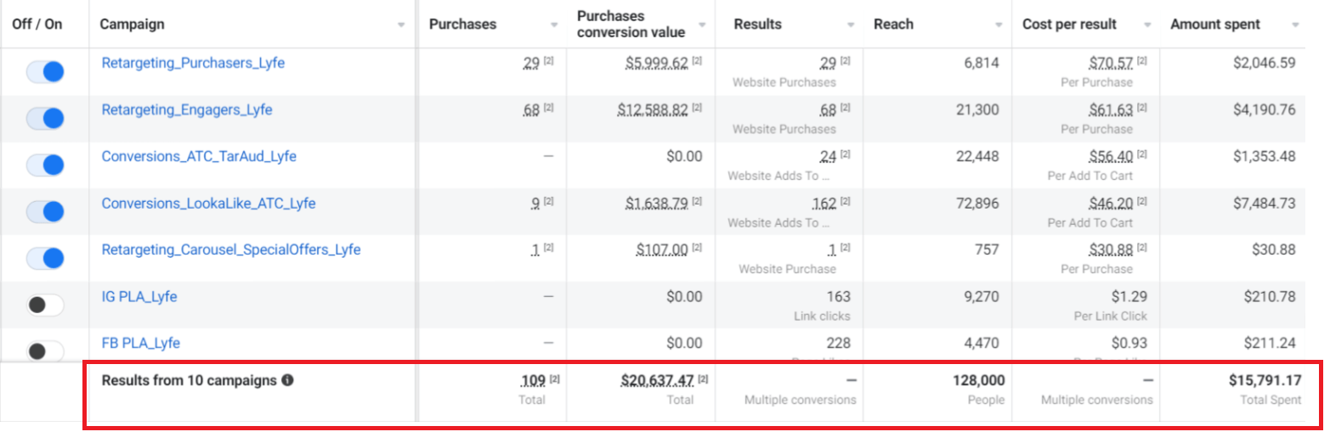Open Retargeting_Purchasers_Lyfe campaign link
Screen dimensions: 1330x443
(193, 63)
